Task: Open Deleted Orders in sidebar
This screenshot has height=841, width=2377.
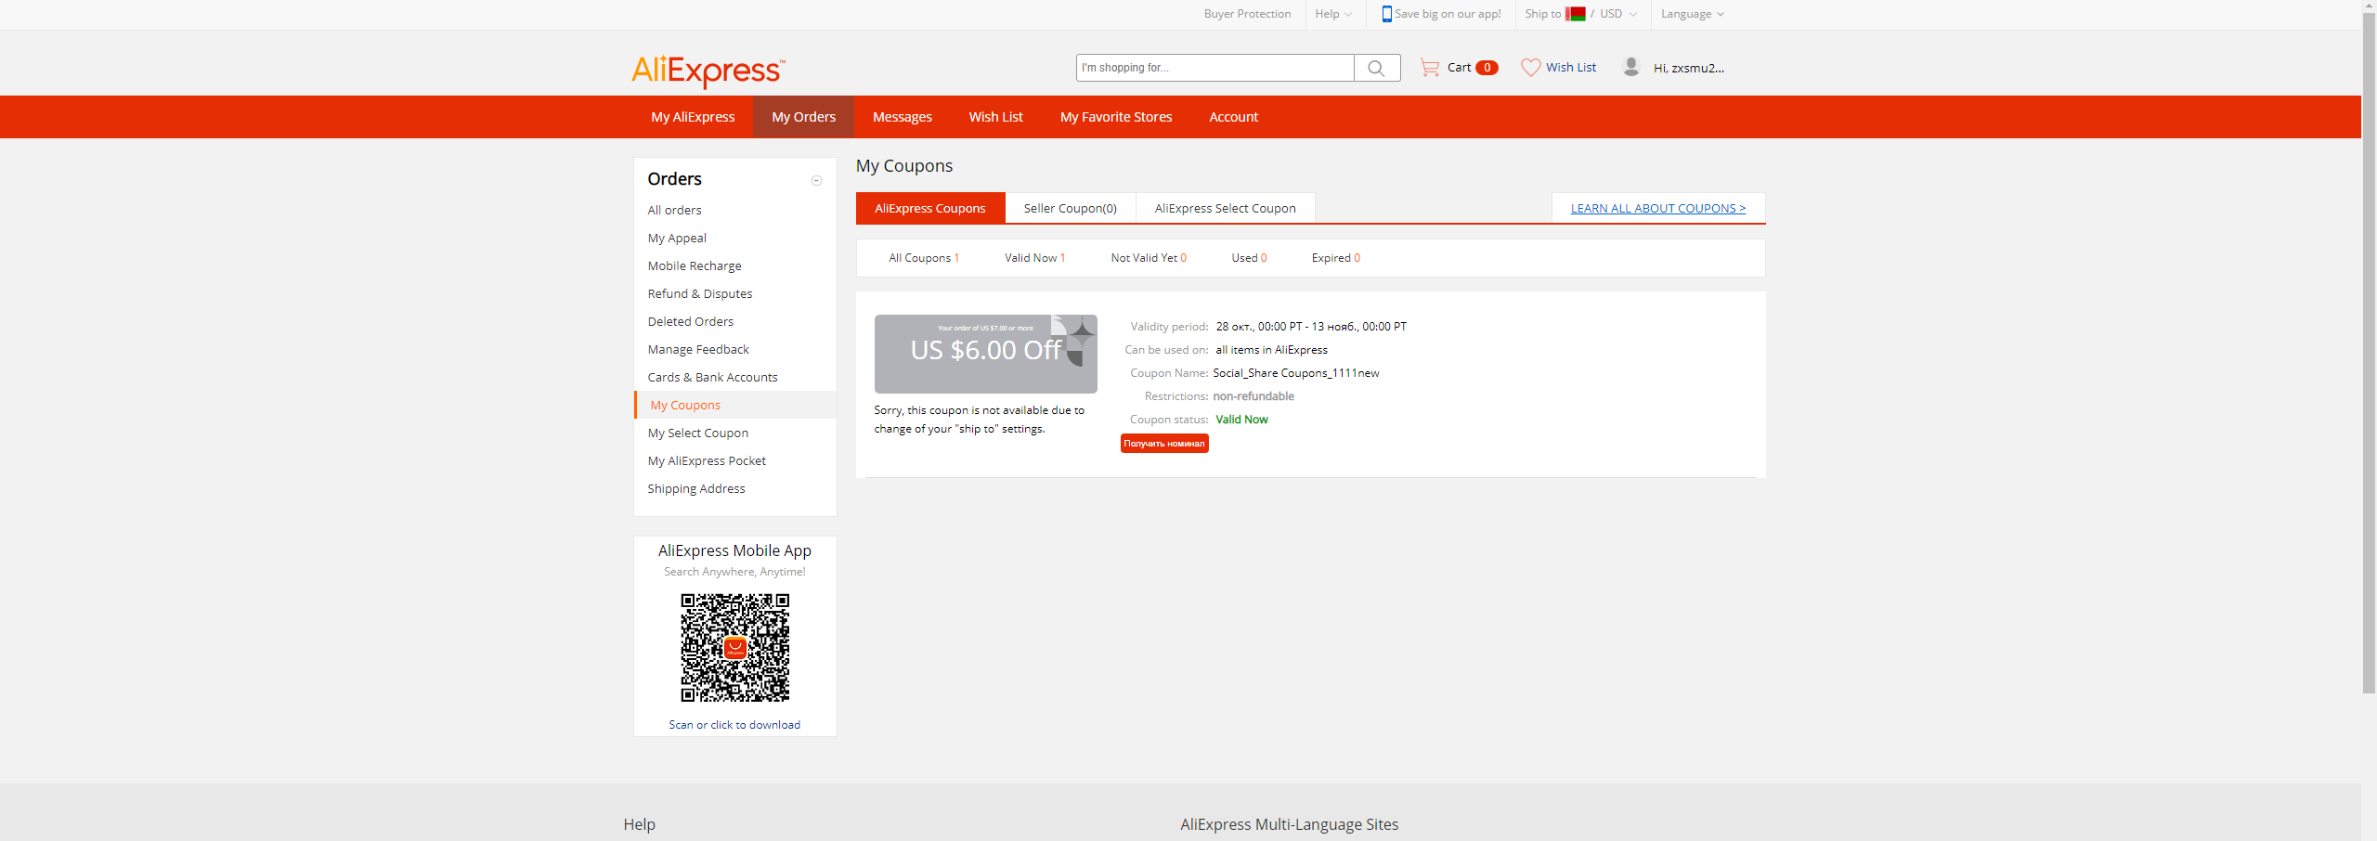Action: pos(691,322)
